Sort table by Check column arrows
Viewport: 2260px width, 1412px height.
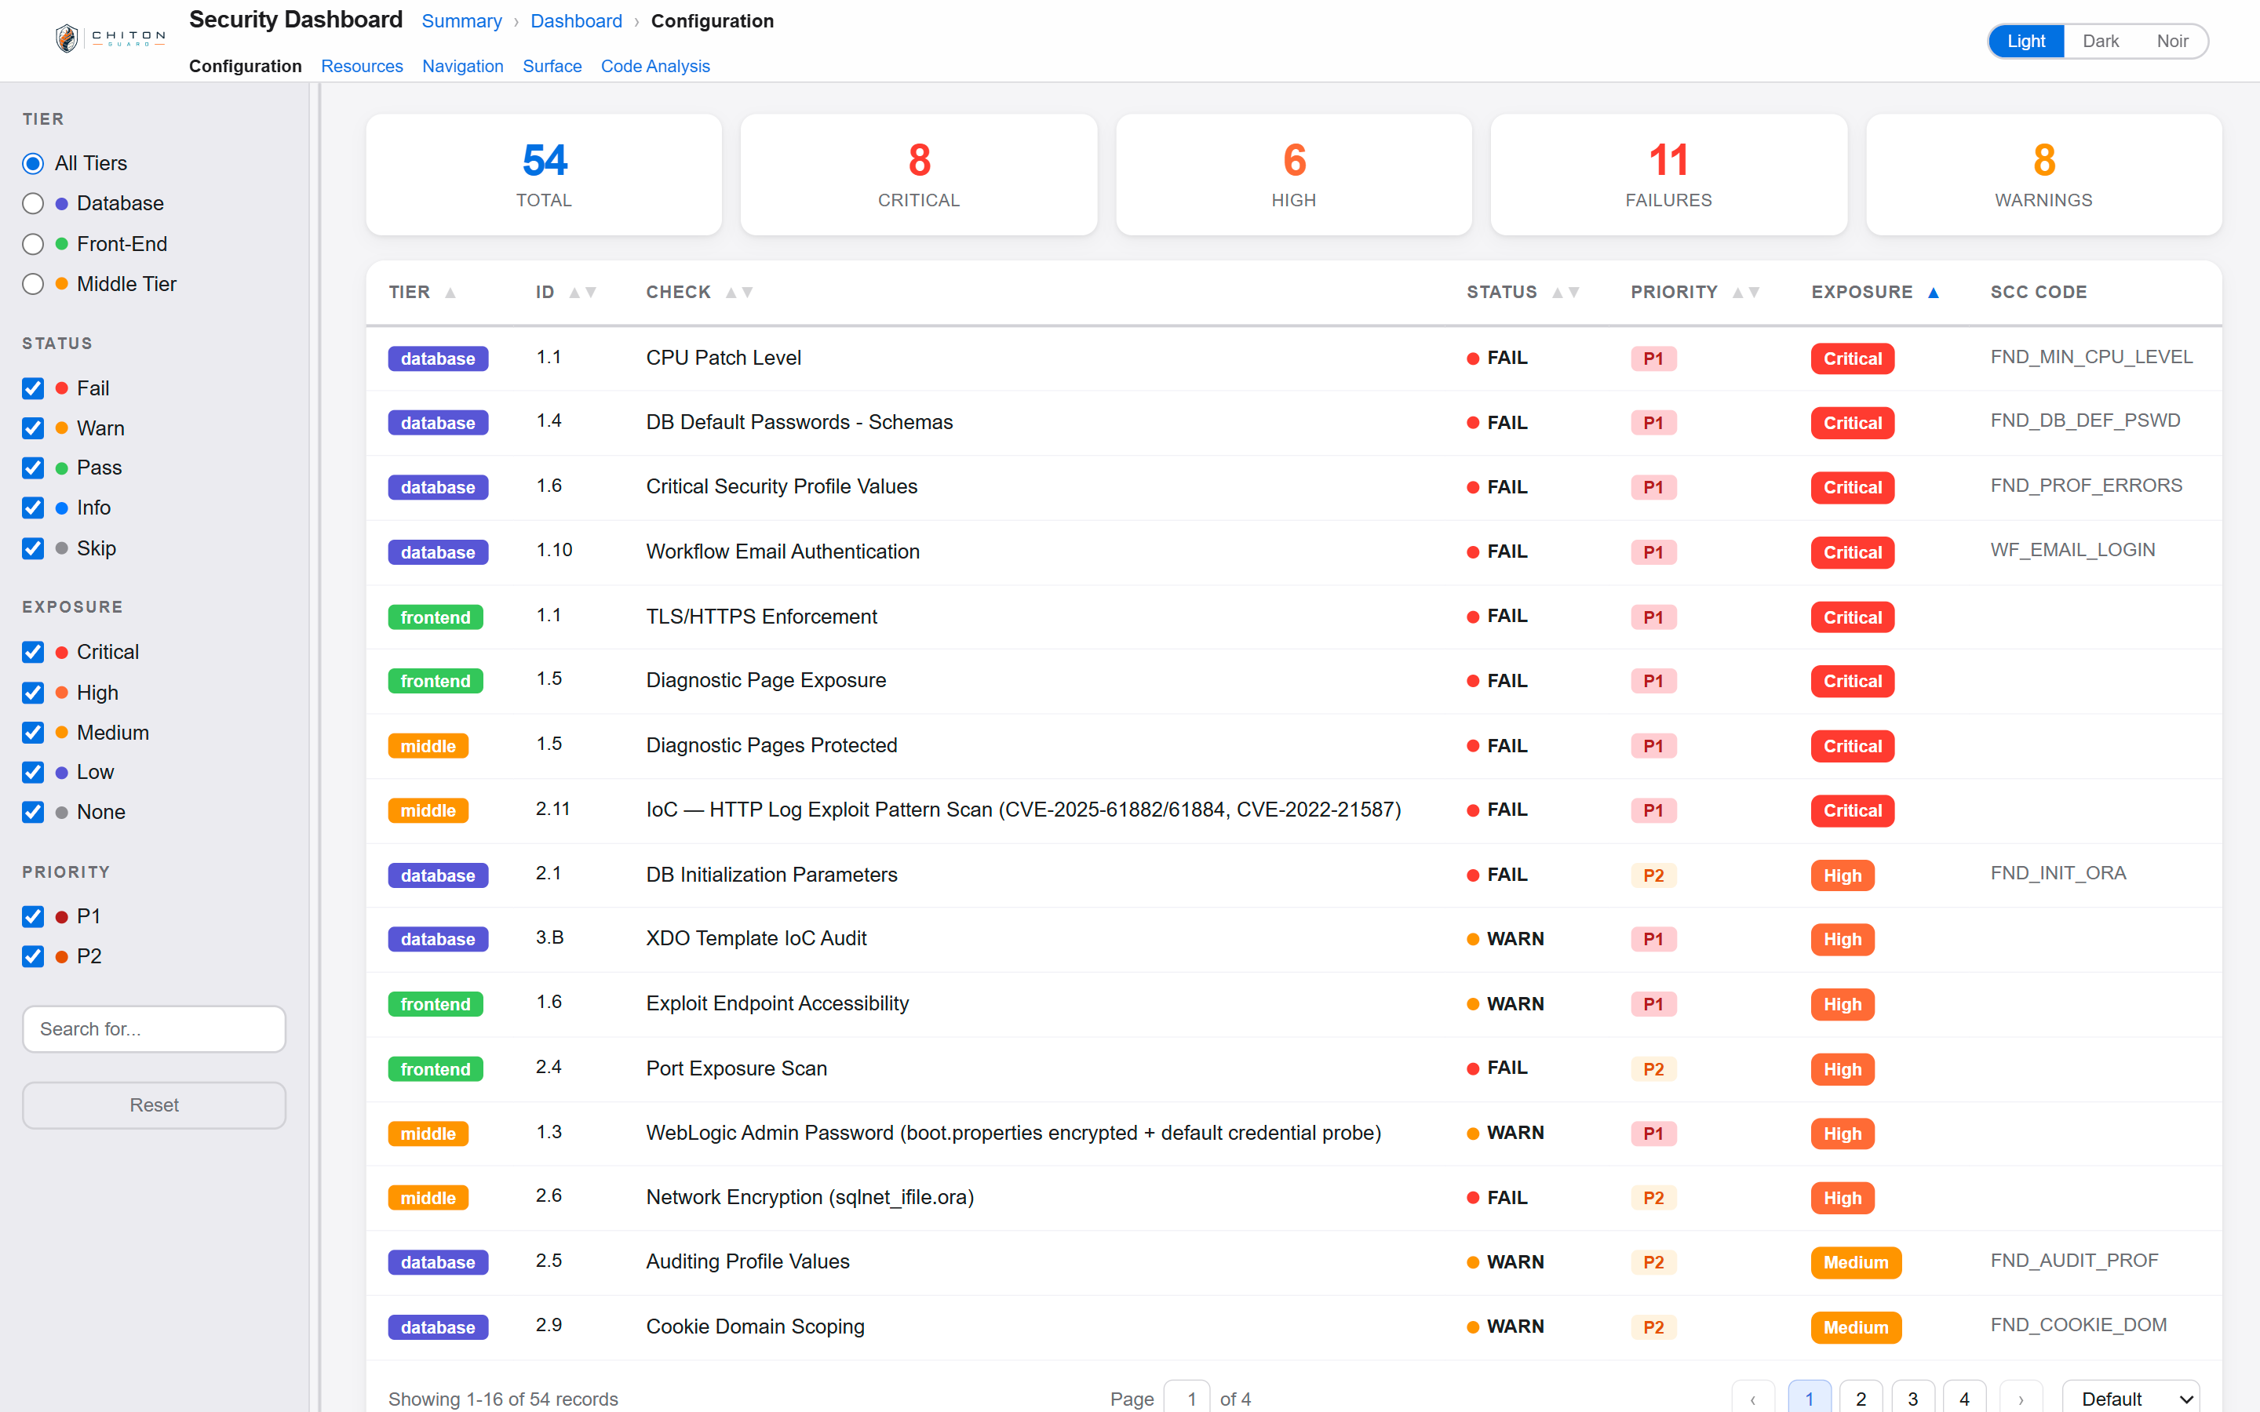pyautogui.click(x=738, y=293)
